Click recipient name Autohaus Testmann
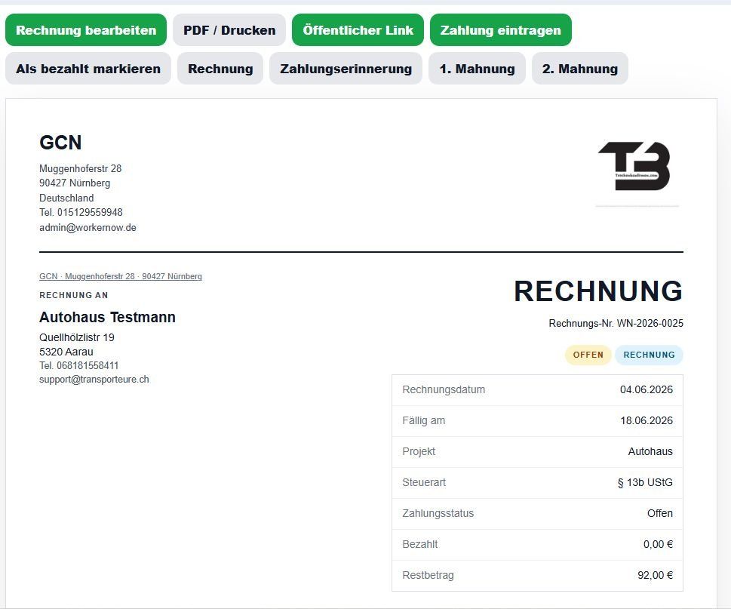731x609 pixels. (x=107, y=317)
